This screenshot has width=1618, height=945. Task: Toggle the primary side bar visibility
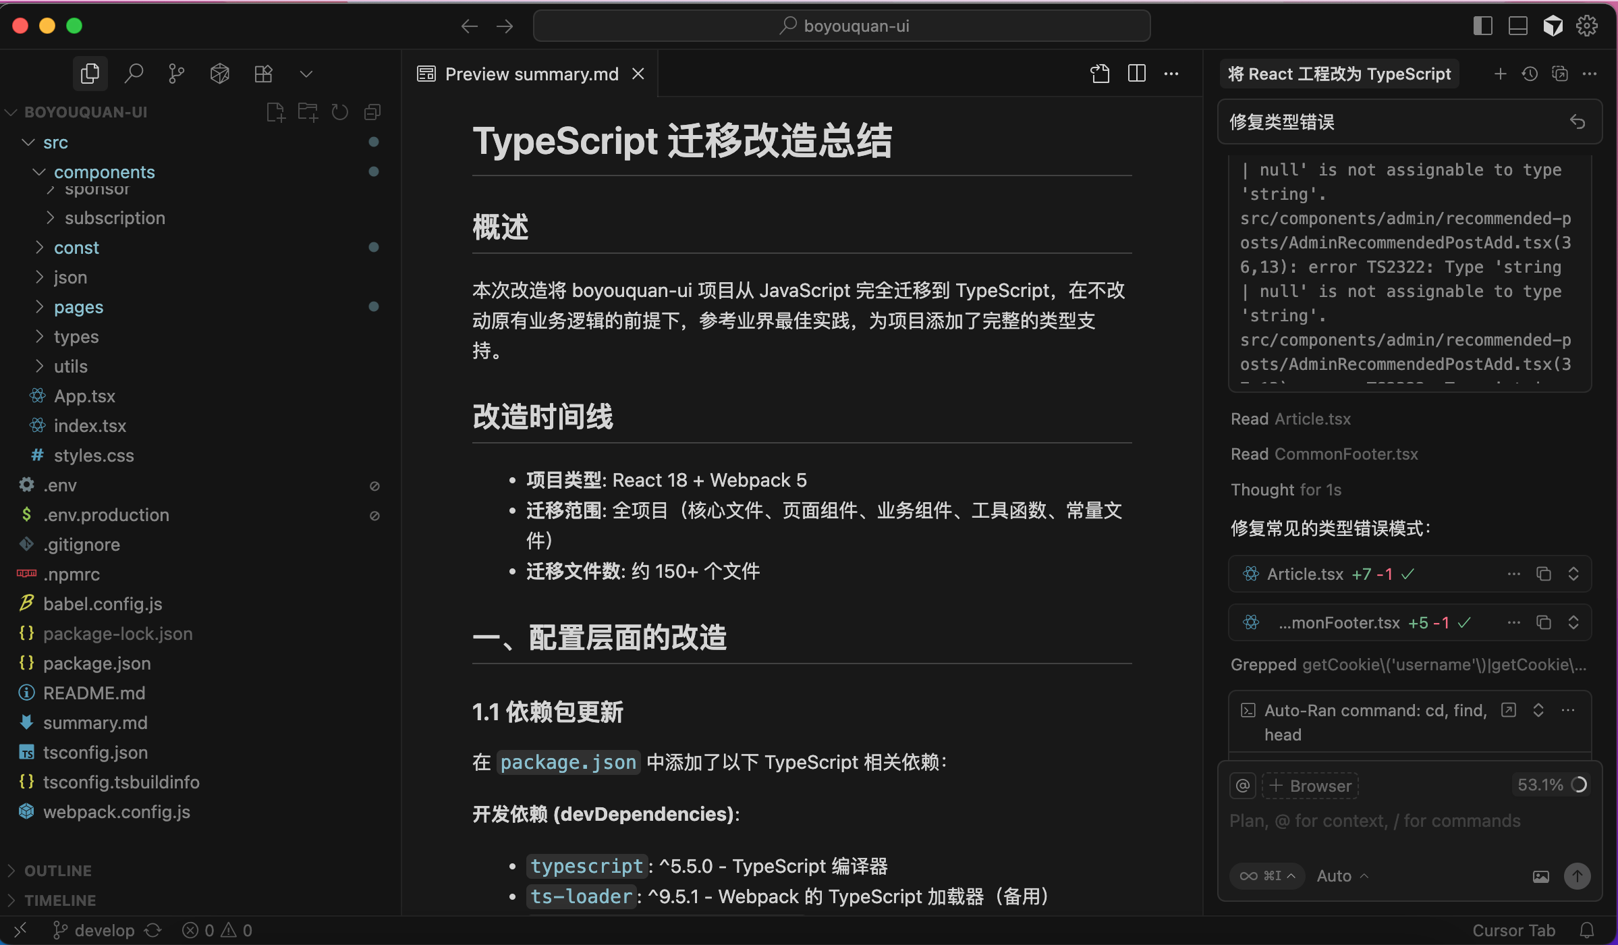coord(1482,26)
